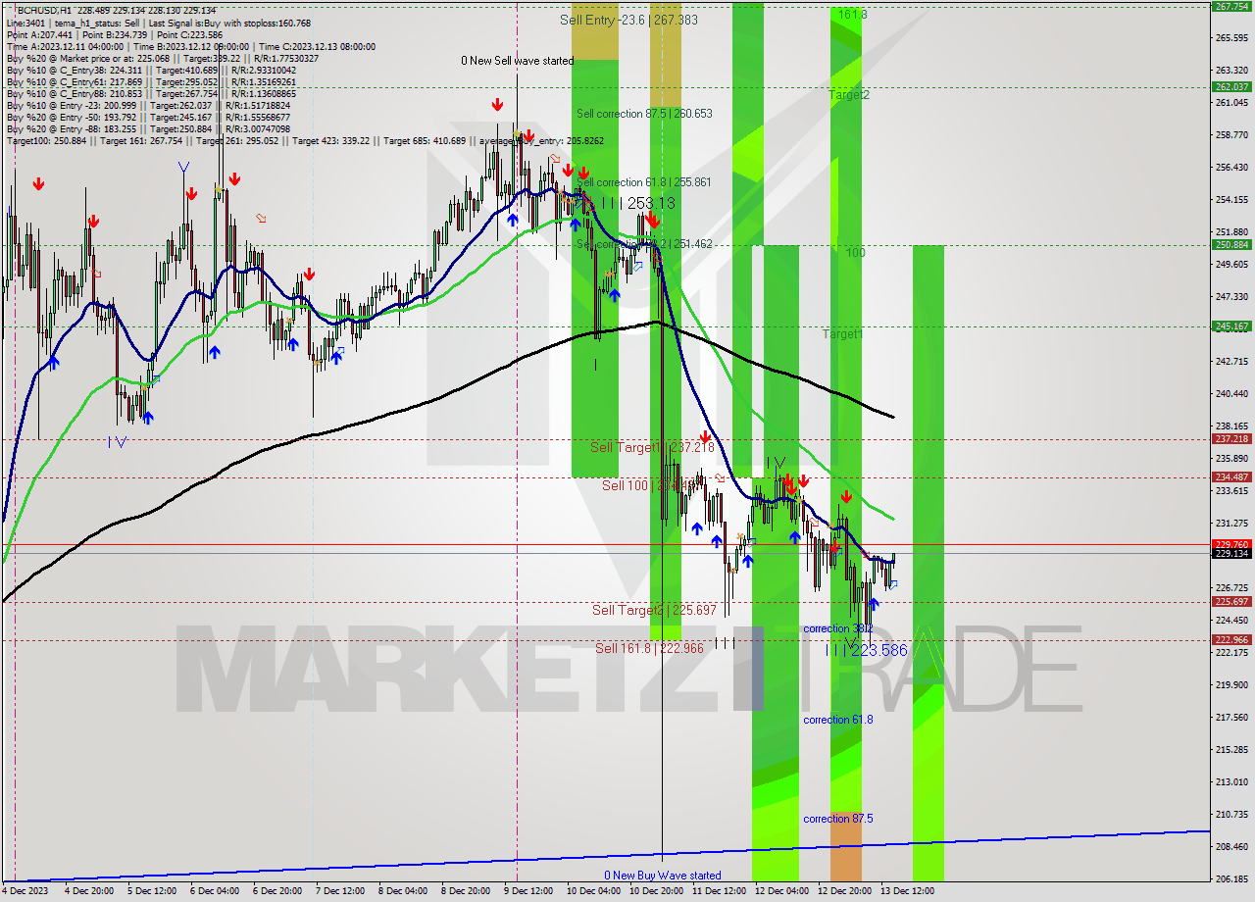Click the 240.440 value on price axis

[1230, 394]
